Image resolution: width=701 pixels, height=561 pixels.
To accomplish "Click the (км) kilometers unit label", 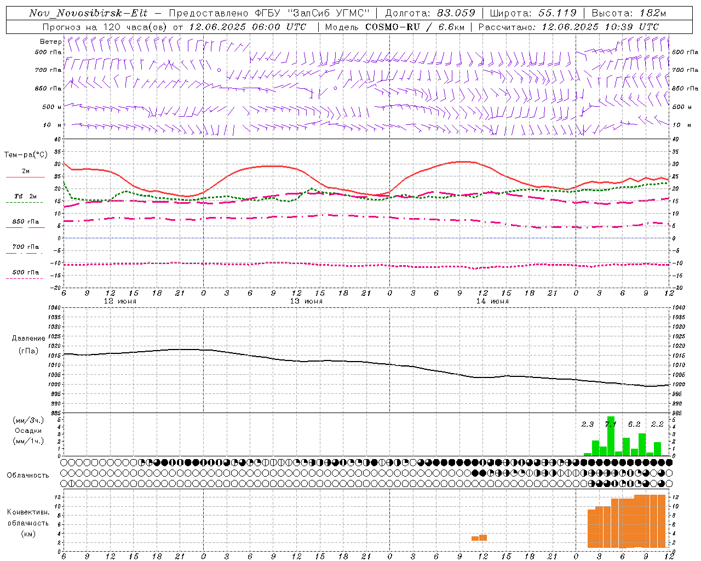I will [x=28, y=533].
